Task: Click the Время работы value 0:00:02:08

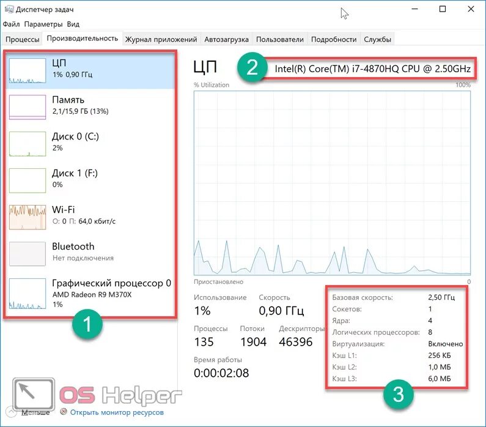Action: pos(221,373)
